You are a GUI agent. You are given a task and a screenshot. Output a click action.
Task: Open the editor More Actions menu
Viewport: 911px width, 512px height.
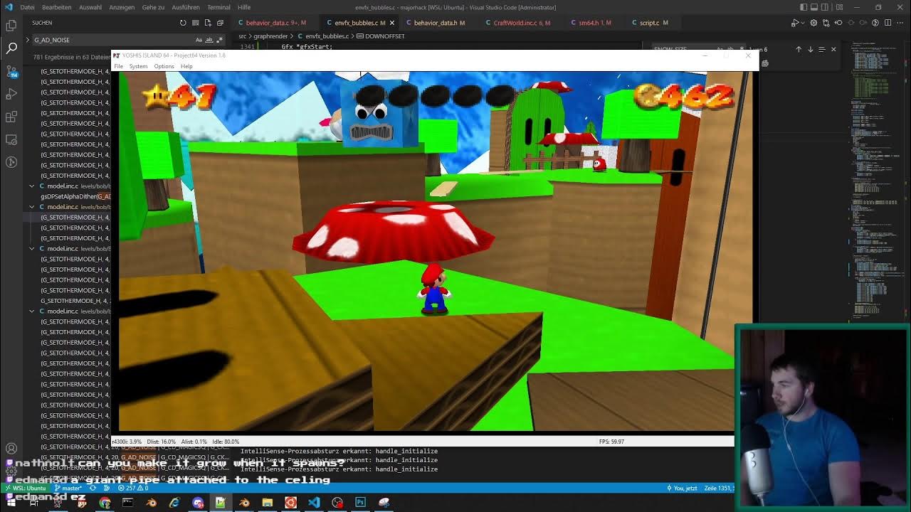[x=900, y=23]
